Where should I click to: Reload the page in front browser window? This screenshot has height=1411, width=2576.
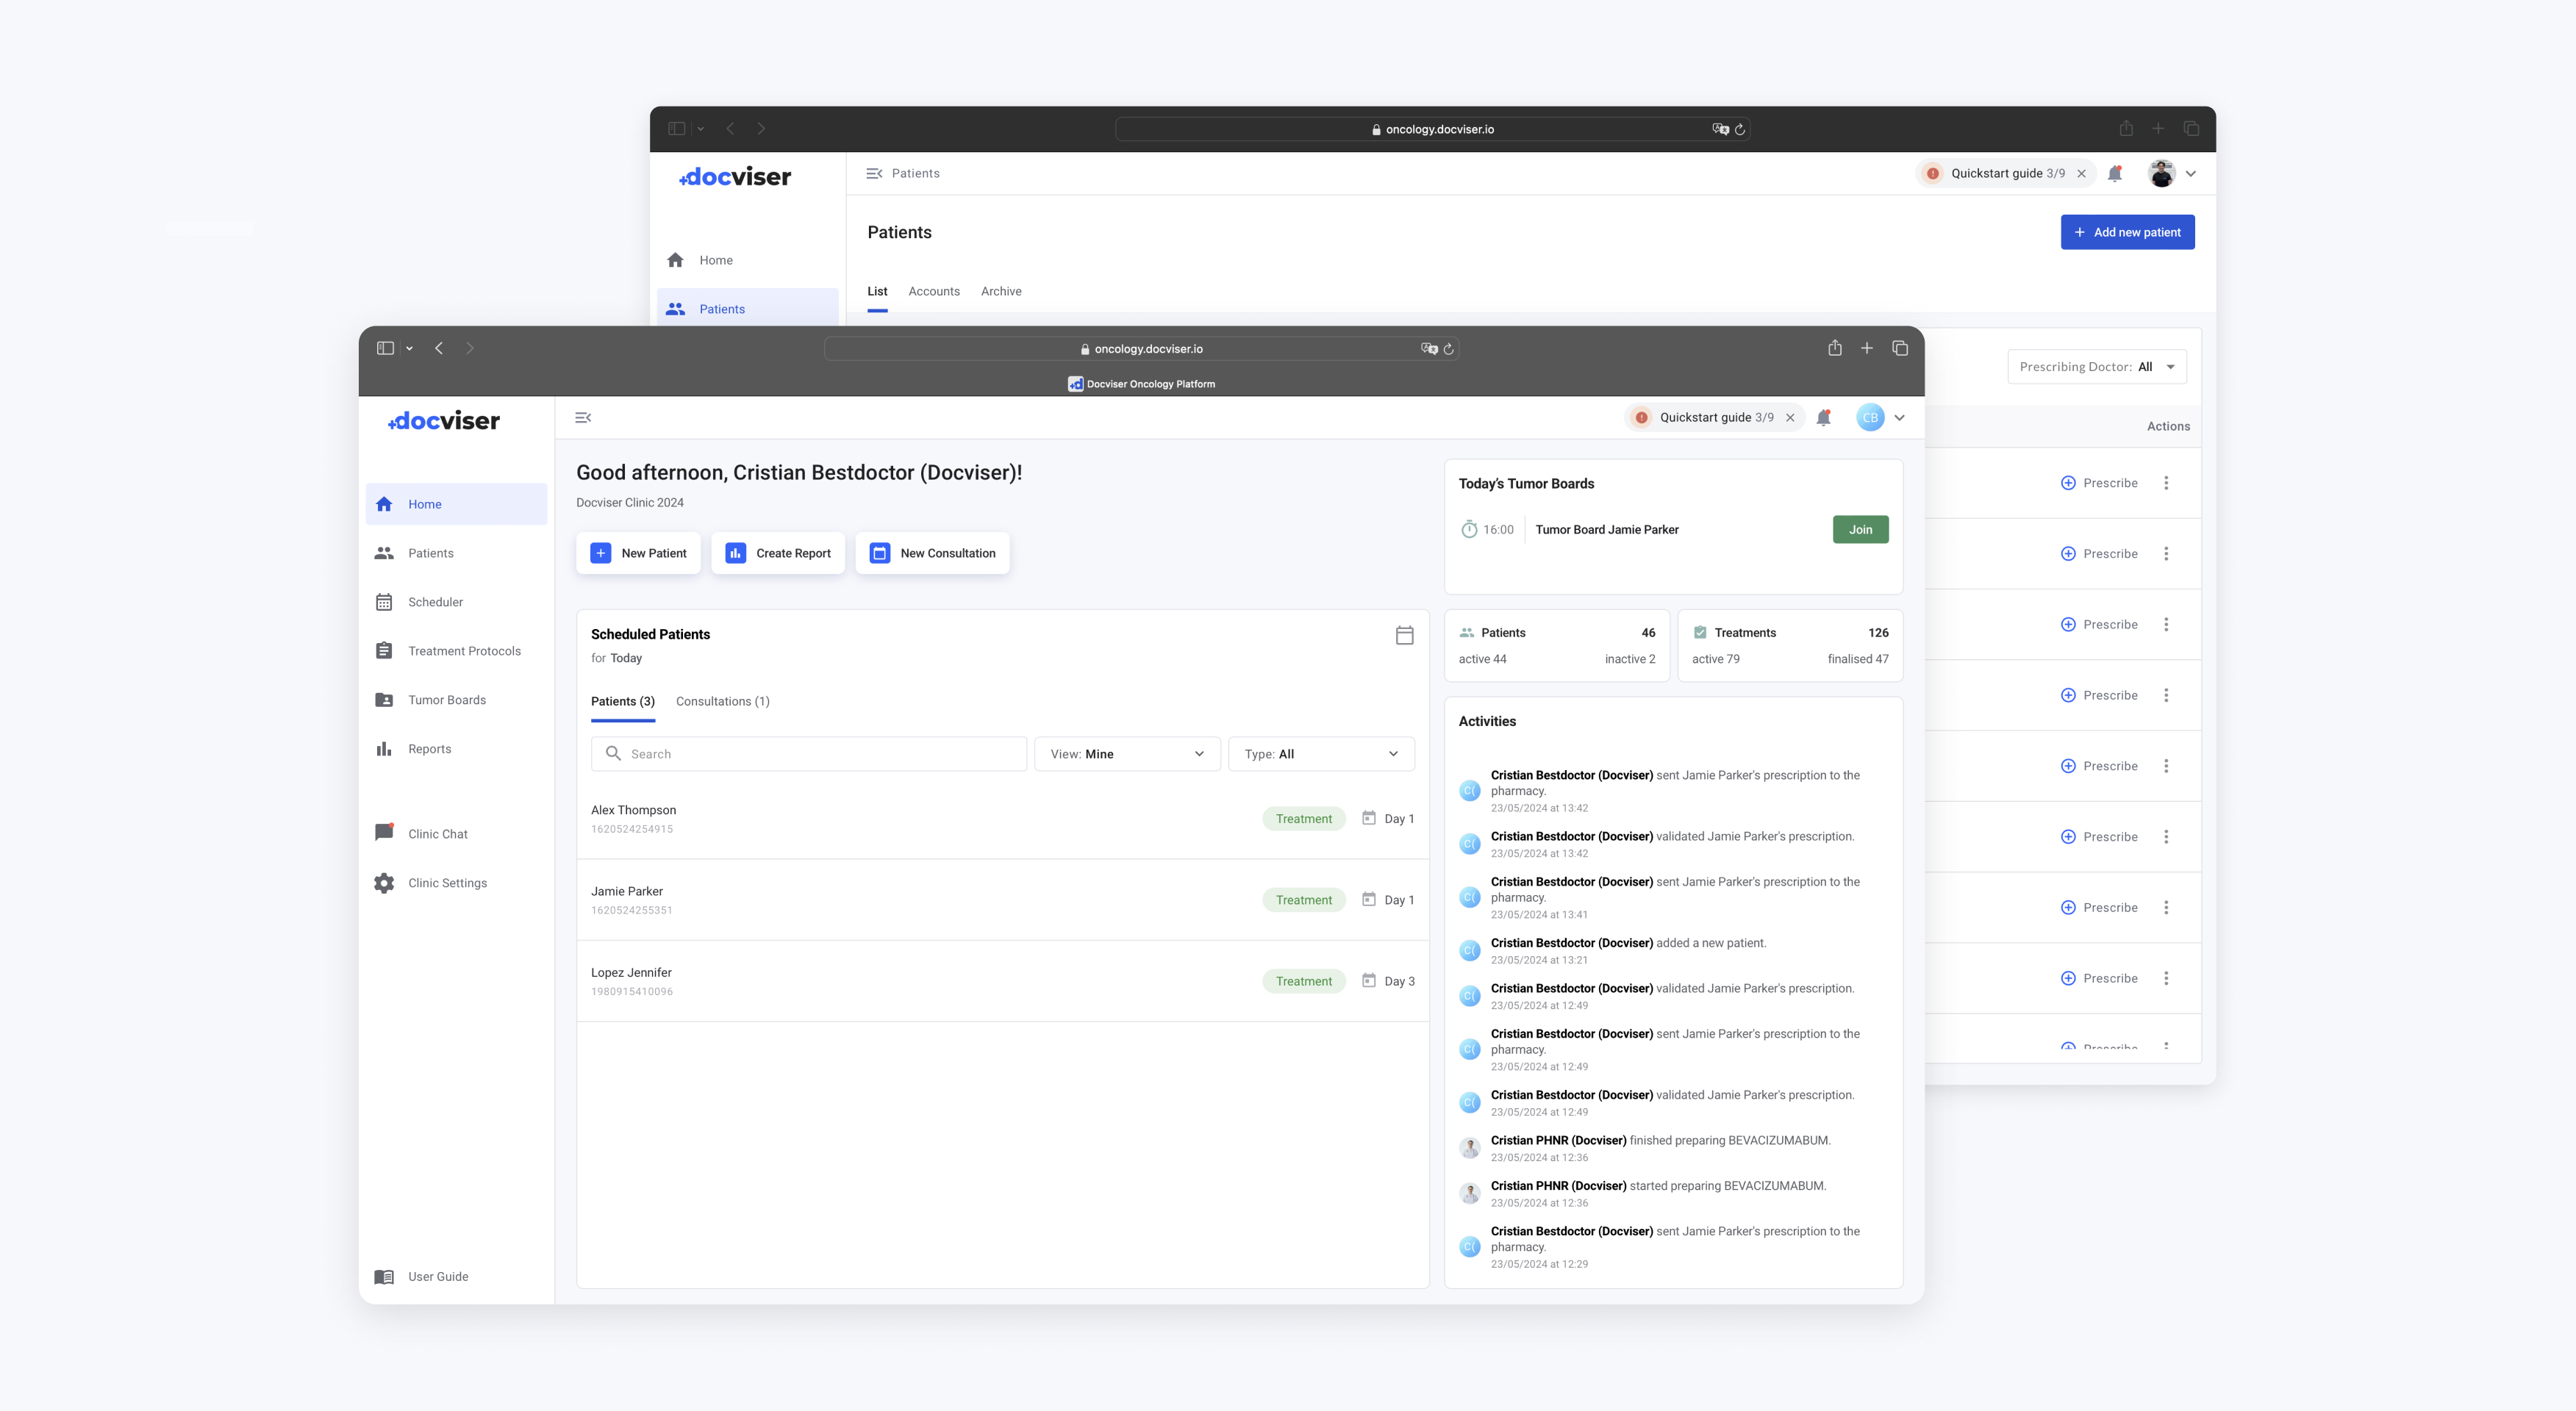tap(1448, 349)
